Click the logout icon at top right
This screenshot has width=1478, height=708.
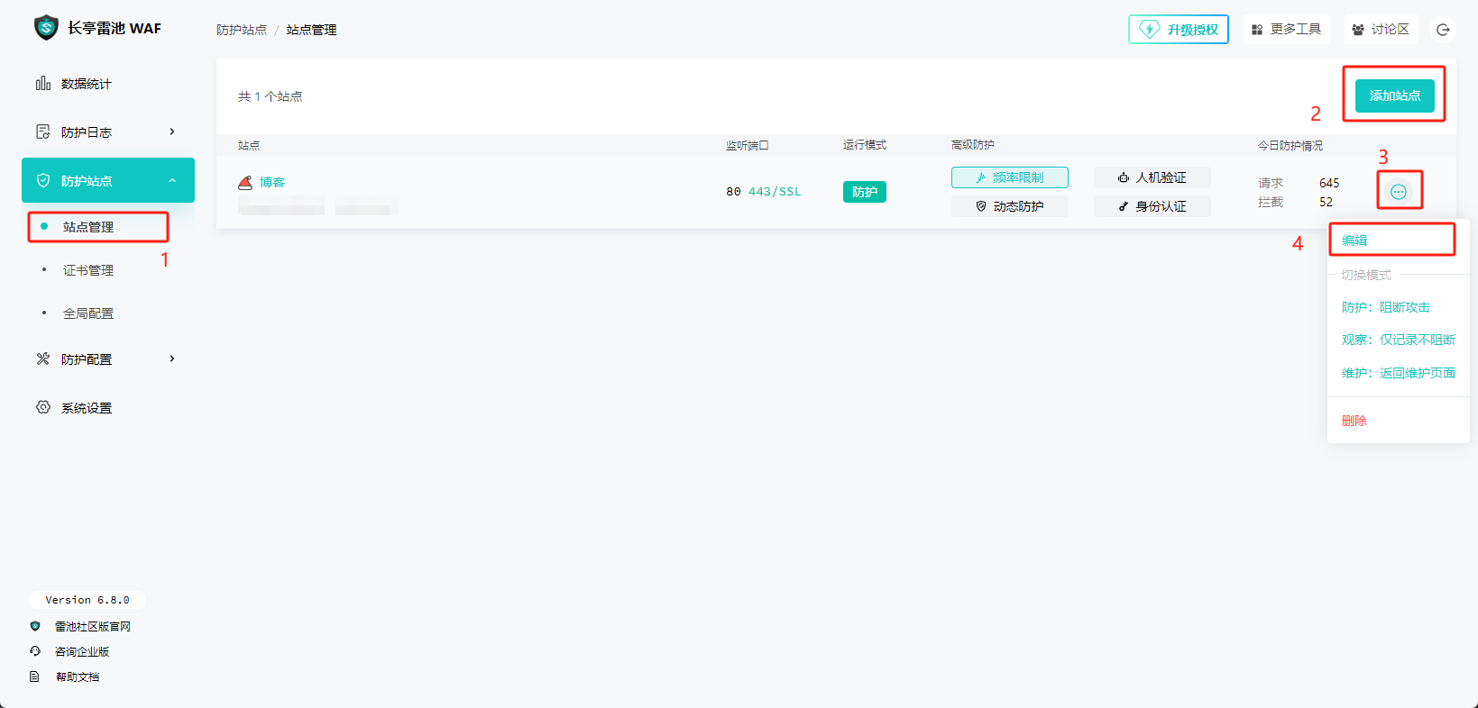point(1443,30)
